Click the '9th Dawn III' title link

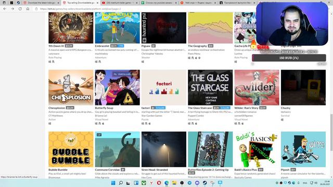[x=56, y=46]
